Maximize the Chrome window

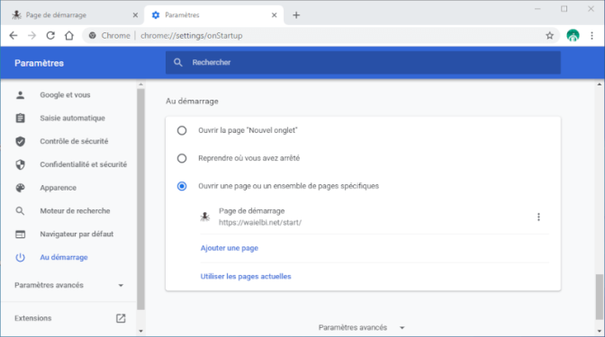[564, 9]
